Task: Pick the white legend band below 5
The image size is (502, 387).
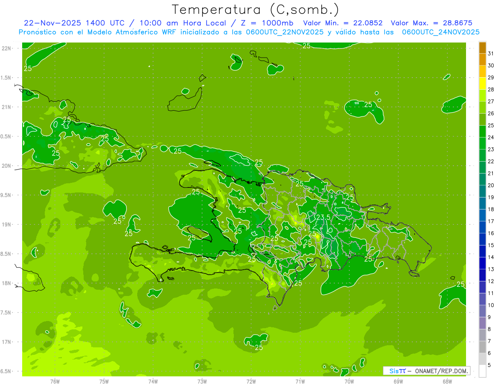Action: point(482,371)
